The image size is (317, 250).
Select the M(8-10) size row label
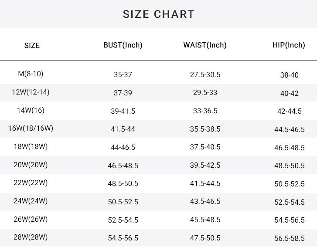point(31,74)
